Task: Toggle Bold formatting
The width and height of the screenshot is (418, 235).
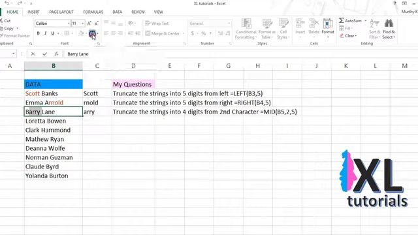Action: pyautogui.click(x=38, y=33)
